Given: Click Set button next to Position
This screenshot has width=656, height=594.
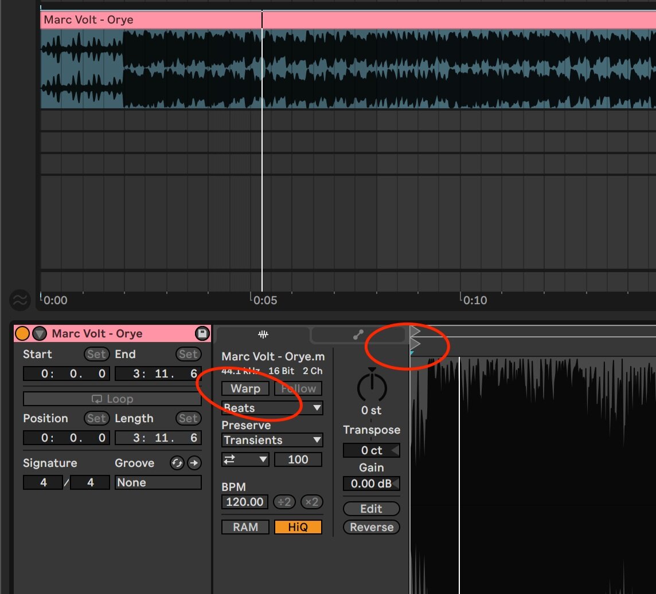Looking at the screenshot, I should click(x=97, y=418).
